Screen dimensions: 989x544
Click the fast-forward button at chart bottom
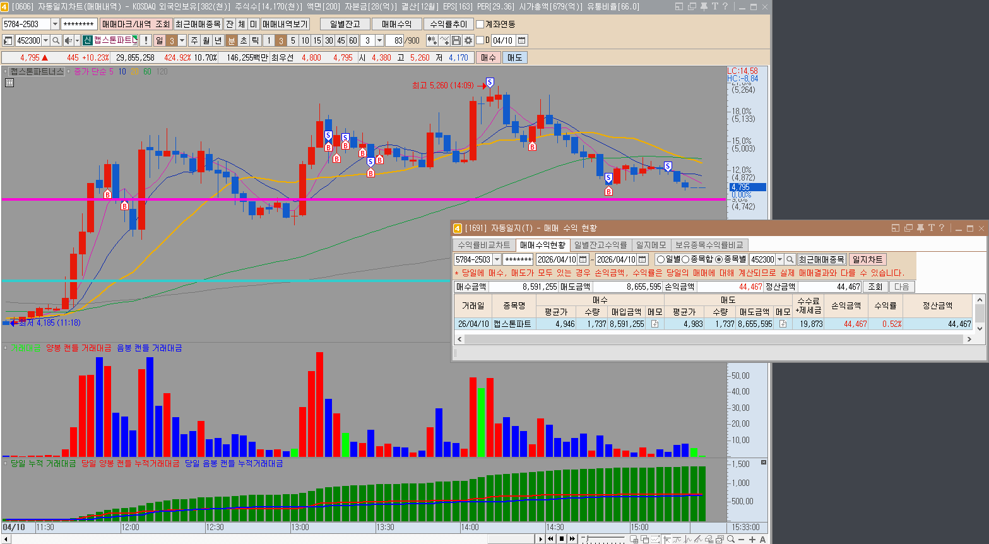pos(572,539)
